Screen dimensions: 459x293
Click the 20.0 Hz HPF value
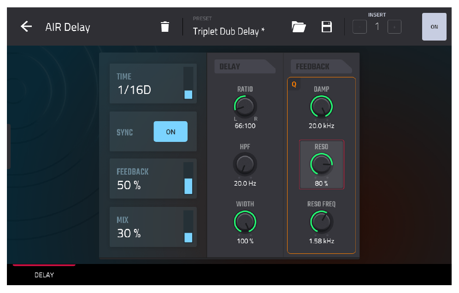pyautogui.click(x=245, y=183)
